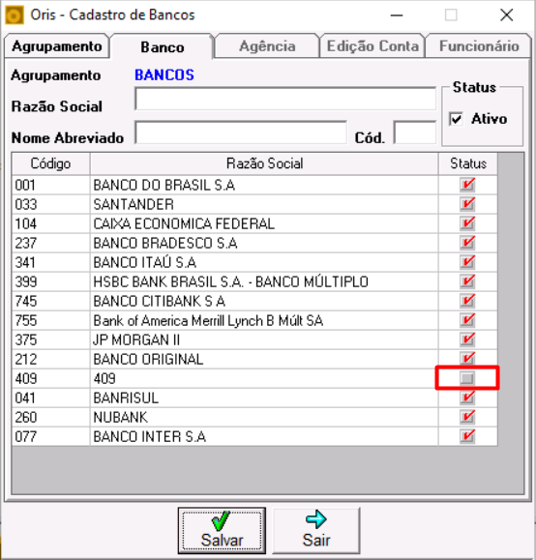Toggle status for BANCO ITAÚ S.A
Screen dimensions: 536x560
(467, 262)
